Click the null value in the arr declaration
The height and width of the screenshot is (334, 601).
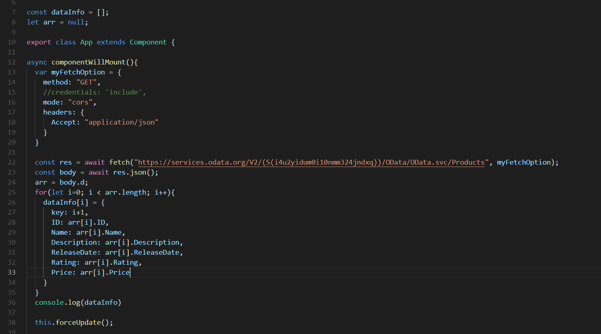click(76, 22)
